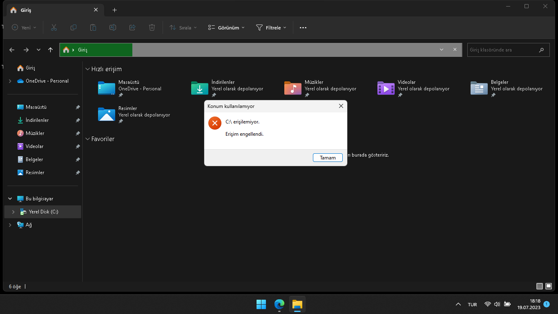Open the Müzikler folder icon in Hızlı erişim
The image size is (558, 314).
[x=292, y=88]
